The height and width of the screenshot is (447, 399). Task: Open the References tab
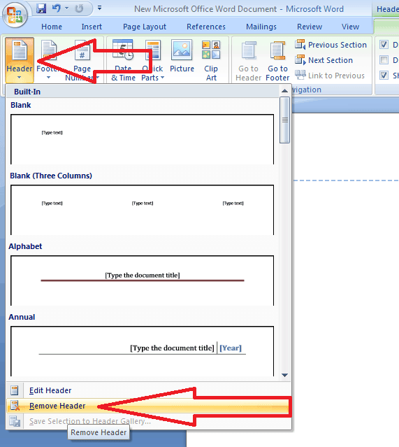[206, 27]
